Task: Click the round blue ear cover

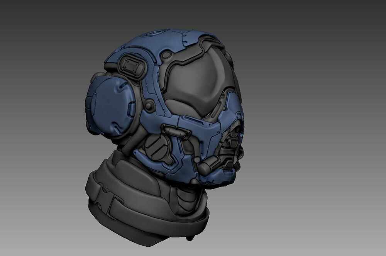Action: 110,105
